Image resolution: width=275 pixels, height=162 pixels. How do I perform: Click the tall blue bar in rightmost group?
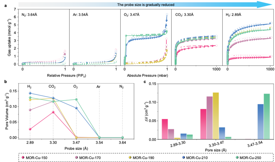coord(260,121)
